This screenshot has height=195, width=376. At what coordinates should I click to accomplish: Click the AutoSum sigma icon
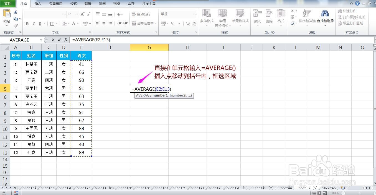pos(293,11)
